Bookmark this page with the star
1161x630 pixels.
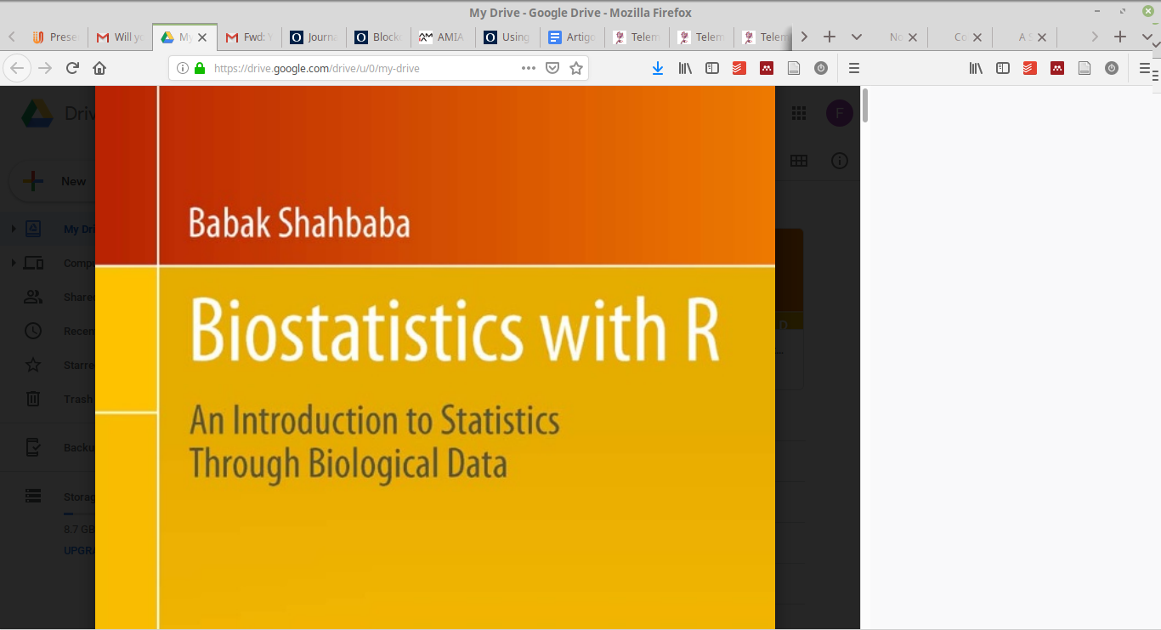pos(576,68)
